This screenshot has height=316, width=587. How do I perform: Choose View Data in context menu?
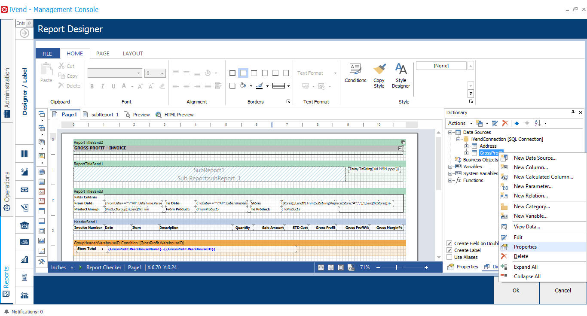pos(543,227)
